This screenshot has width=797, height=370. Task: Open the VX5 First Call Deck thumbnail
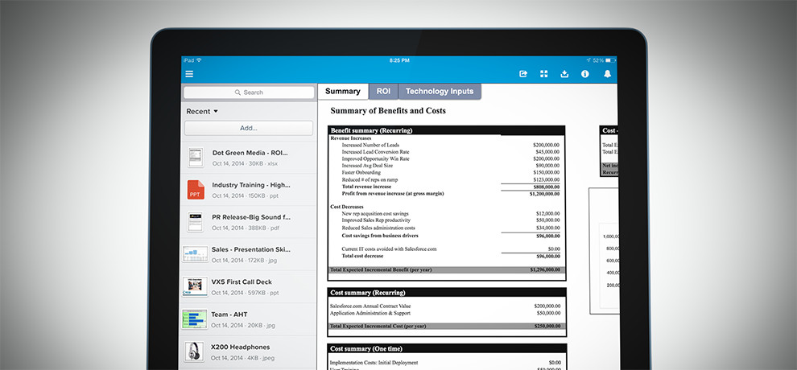click(x=195, y=287)
